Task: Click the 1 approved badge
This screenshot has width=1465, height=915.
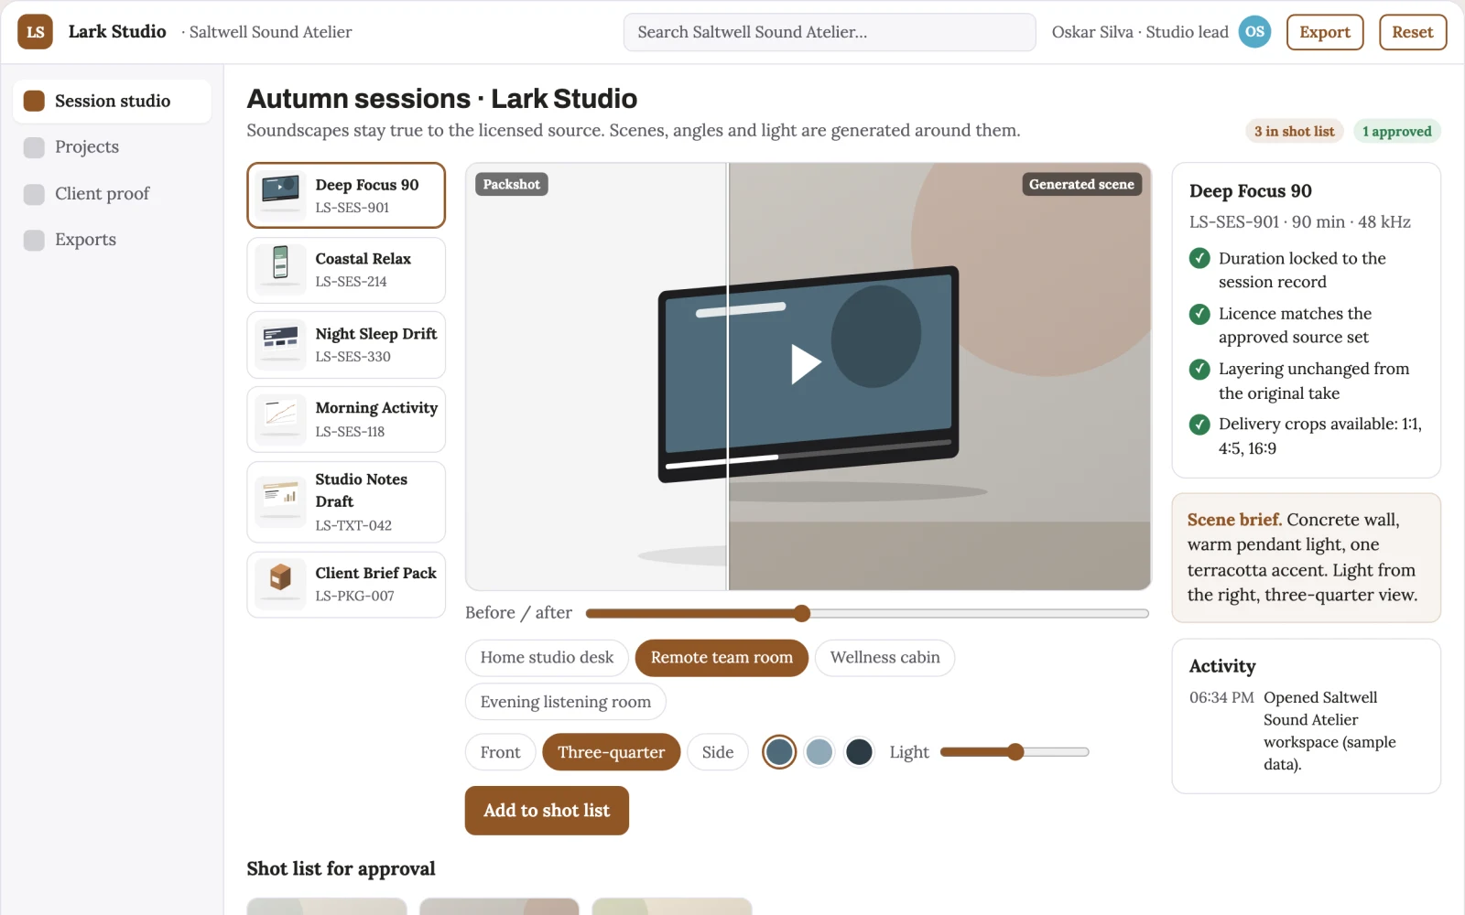Action: pyautogui.click(x=1396, y=132)
